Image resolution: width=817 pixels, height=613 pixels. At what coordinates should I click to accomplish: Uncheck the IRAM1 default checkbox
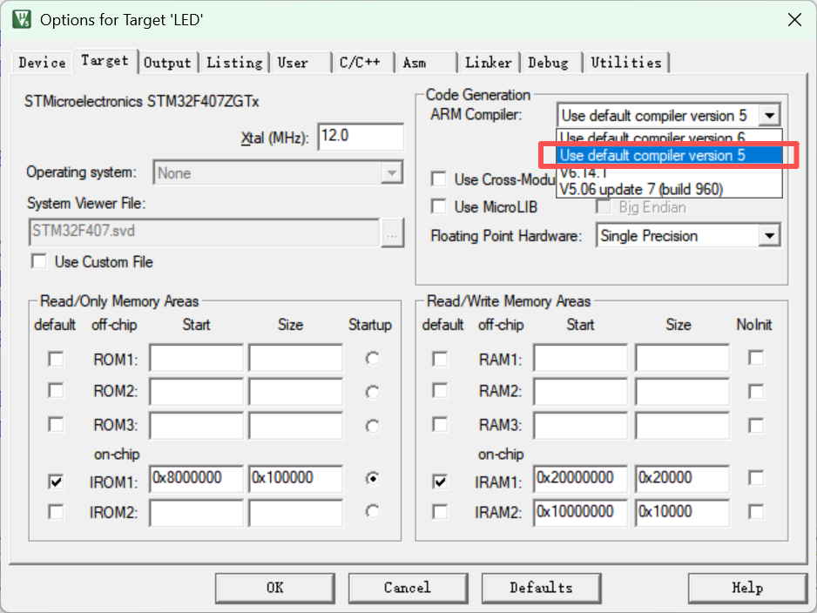pos(440,482)
